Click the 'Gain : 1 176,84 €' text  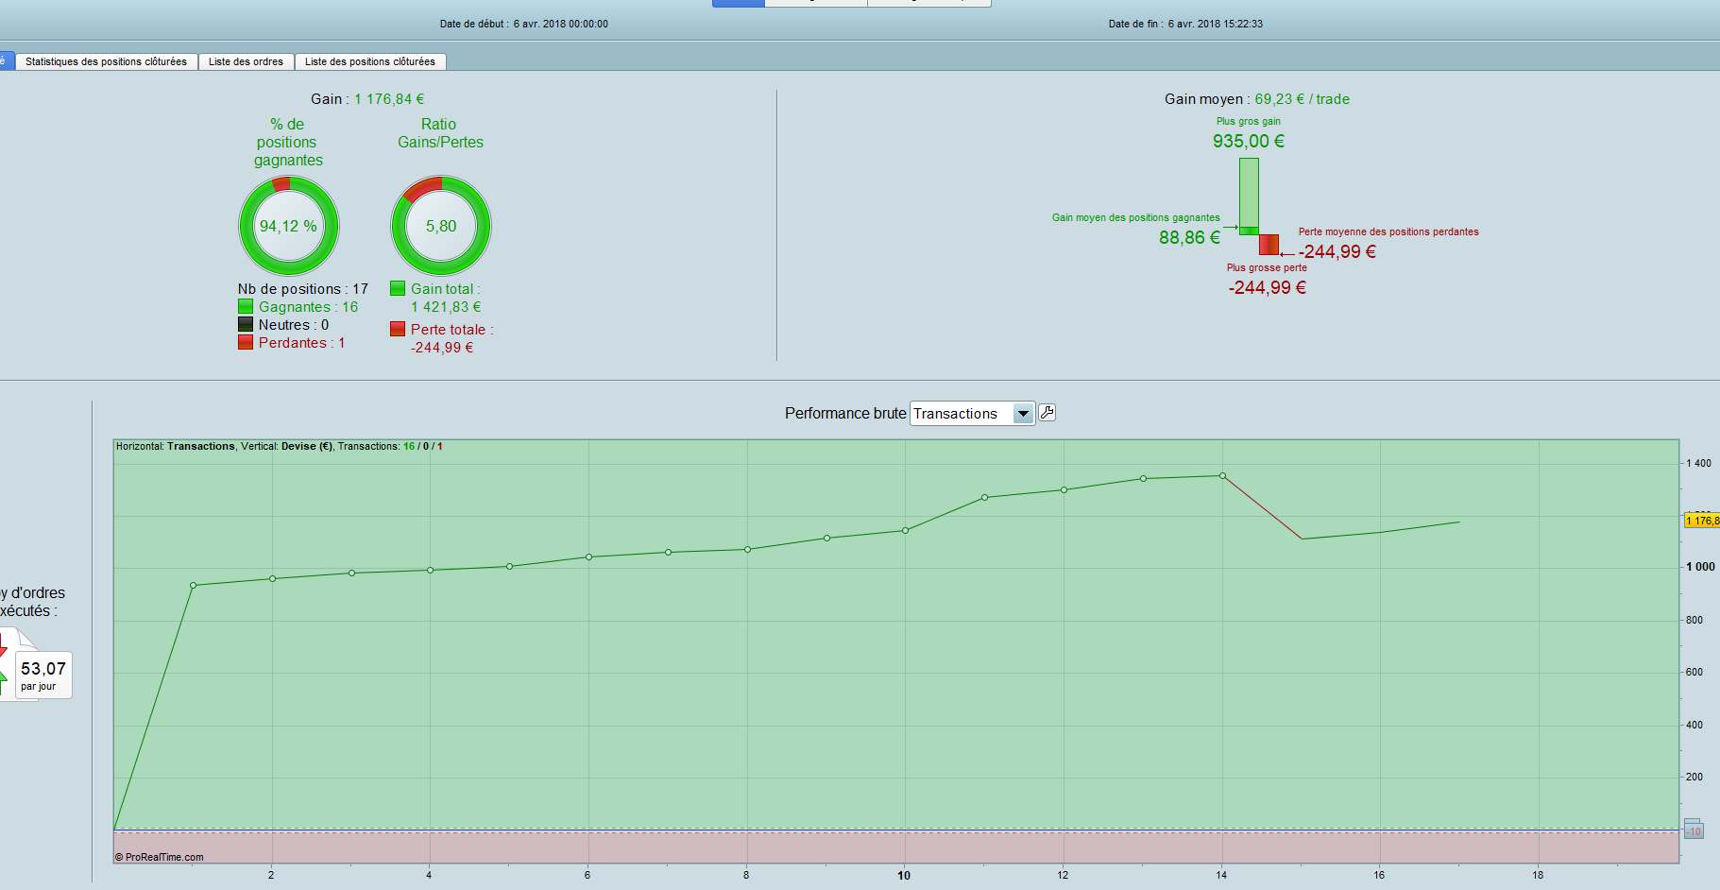tap(367, 99)
